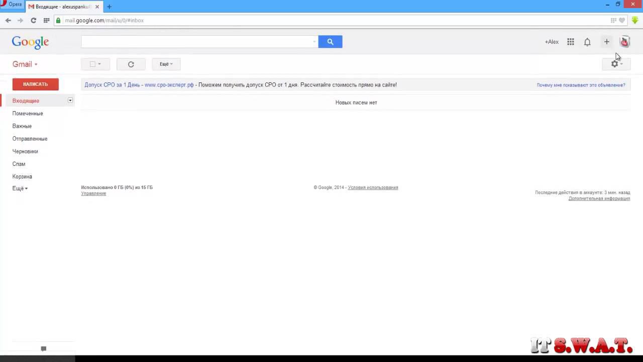This screenshot has height=362, width=643.
Task: Open Opera Speed Dial grid
Action: 46,21
